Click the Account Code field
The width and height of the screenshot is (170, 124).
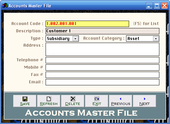[x=87, y=24]
